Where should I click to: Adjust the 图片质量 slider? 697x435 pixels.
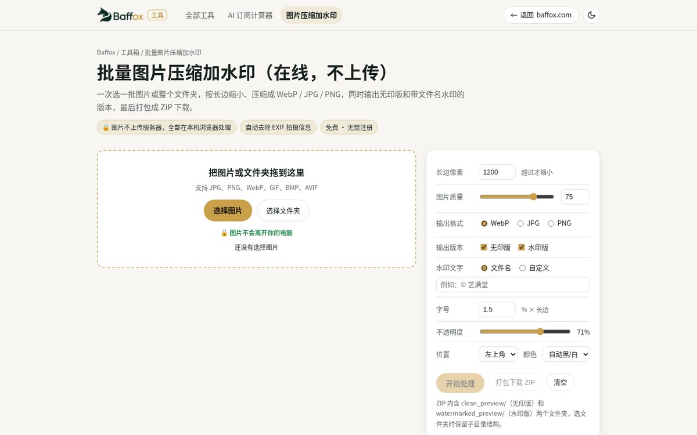click(x=517, y=197)
